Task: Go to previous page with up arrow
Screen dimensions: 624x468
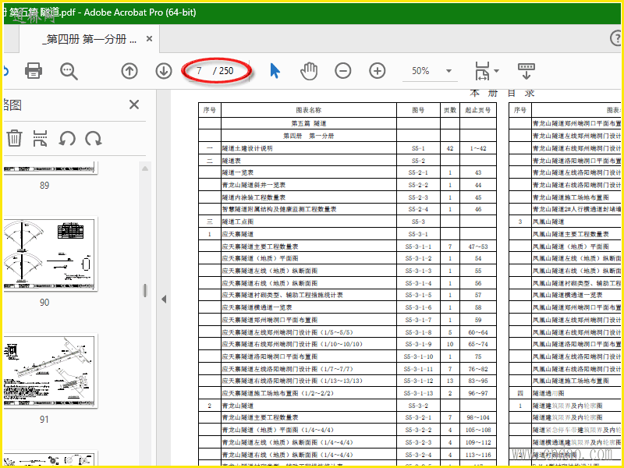Action: (x=129, y=71)
